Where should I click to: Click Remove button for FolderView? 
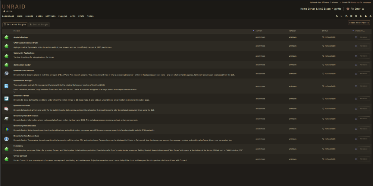(364, 149)
